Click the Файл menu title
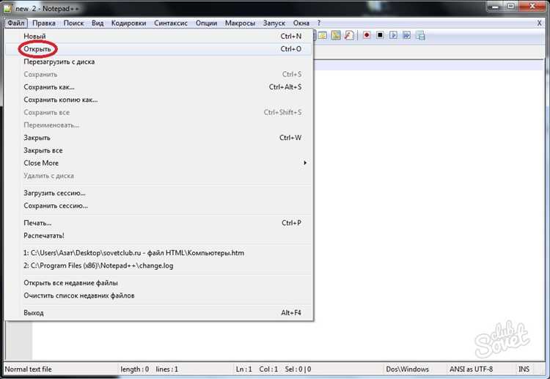The height and width of the screenshot is (379, 550). 16,23
